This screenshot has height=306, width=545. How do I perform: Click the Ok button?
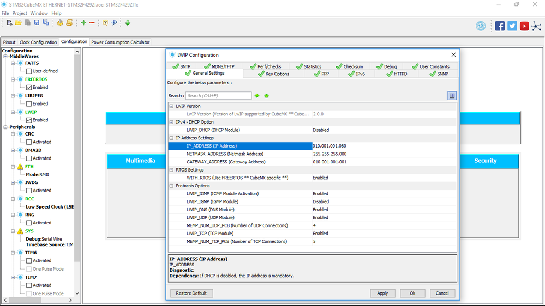click(412, 293)
